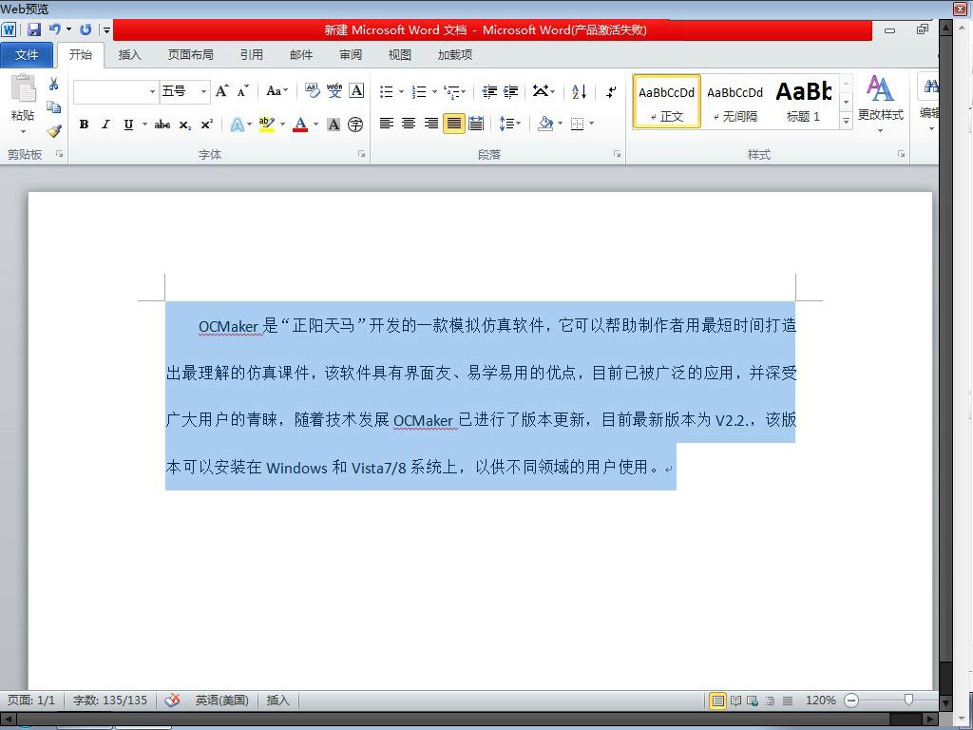This screenshot has width=973, height=730.
Task: Open bullets list dropdown arrow
Action: tap(402, 92)
